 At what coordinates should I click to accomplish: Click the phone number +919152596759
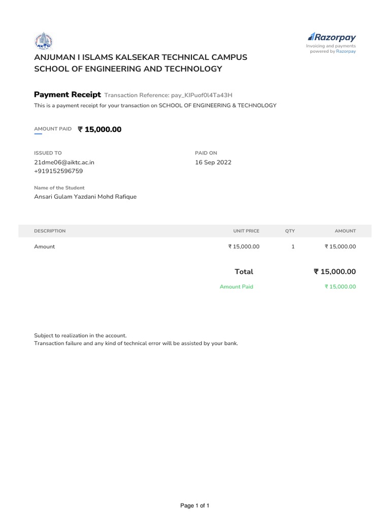(58, 171)
